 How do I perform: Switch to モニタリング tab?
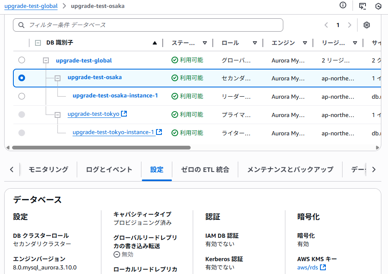48,169
